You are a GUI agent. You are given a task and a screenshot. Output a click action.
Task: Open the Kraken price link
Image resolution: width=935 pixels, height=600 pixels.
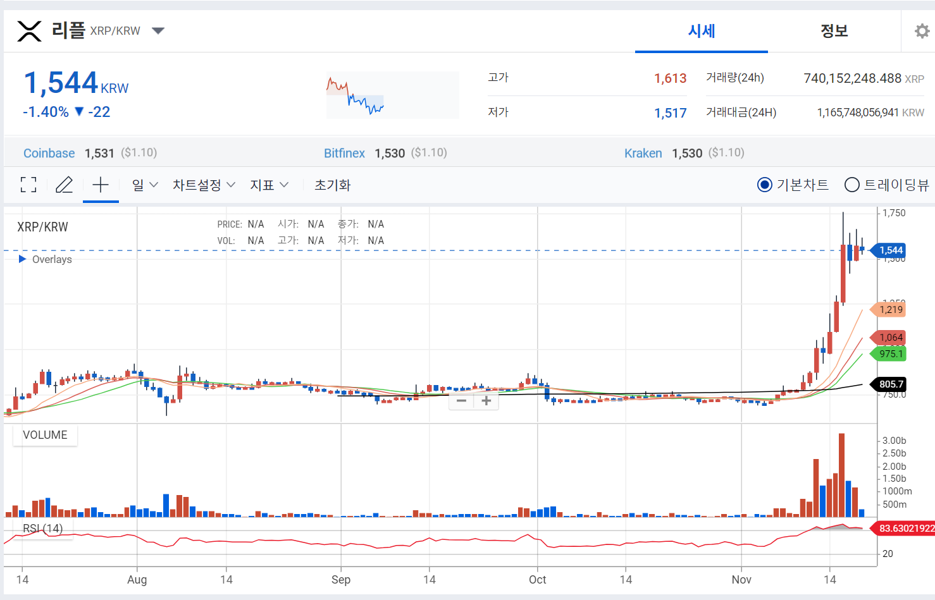click(x=643, y=153)
